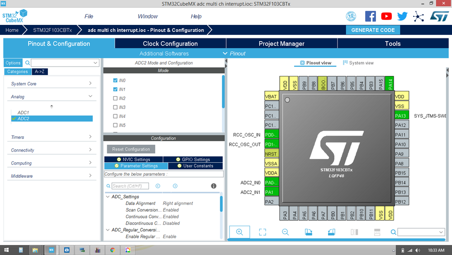Fit the chip view to screen
452x255 pixels.
262,232
